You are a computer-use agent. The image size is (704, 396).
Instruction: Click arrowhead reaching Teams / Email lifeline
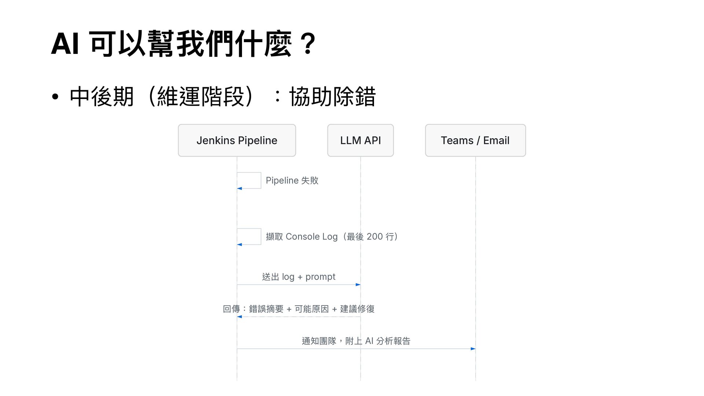tap(473, 349)
